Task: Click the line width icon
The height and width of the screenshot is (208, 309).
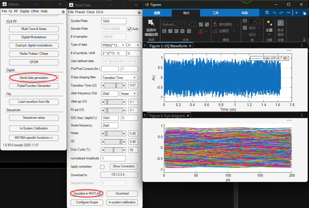Action: click(245, 21)
